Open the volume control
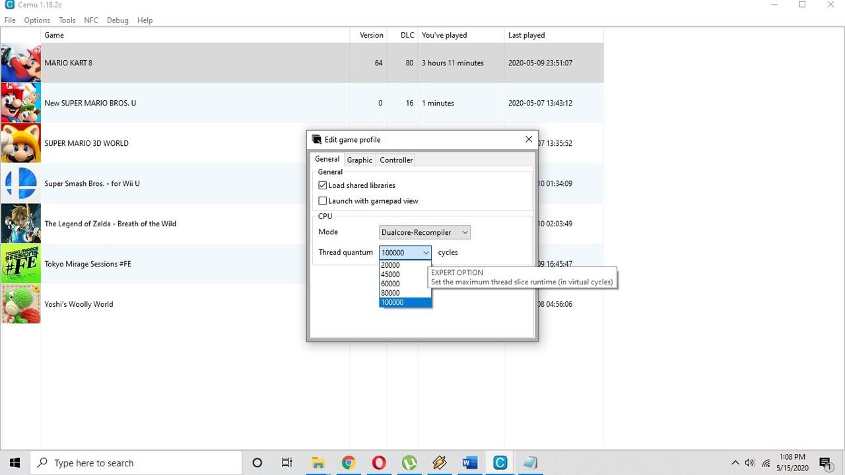 [750, 462]
